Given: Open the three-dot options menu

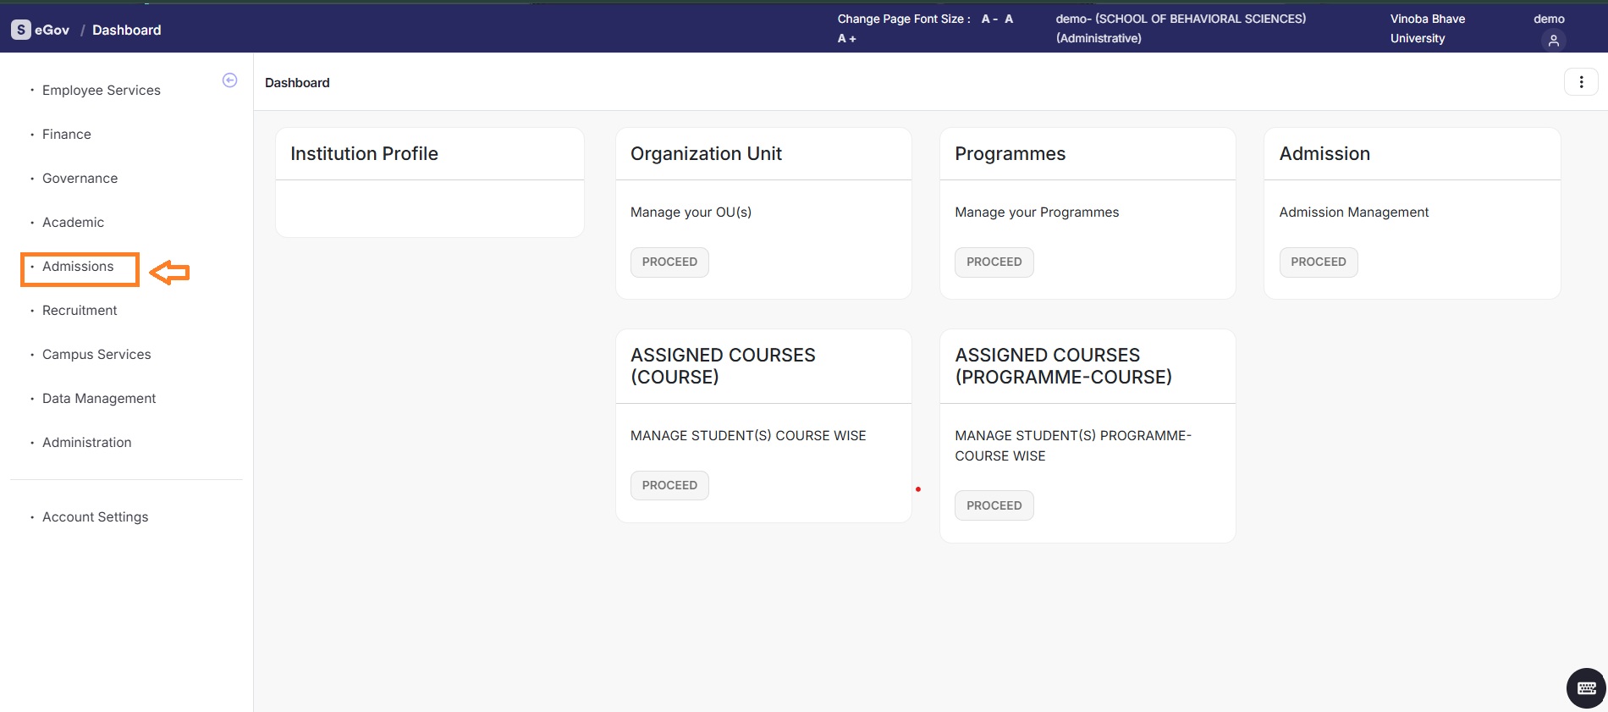Looking at the screenshot, I should click(x=1580, y=82).
